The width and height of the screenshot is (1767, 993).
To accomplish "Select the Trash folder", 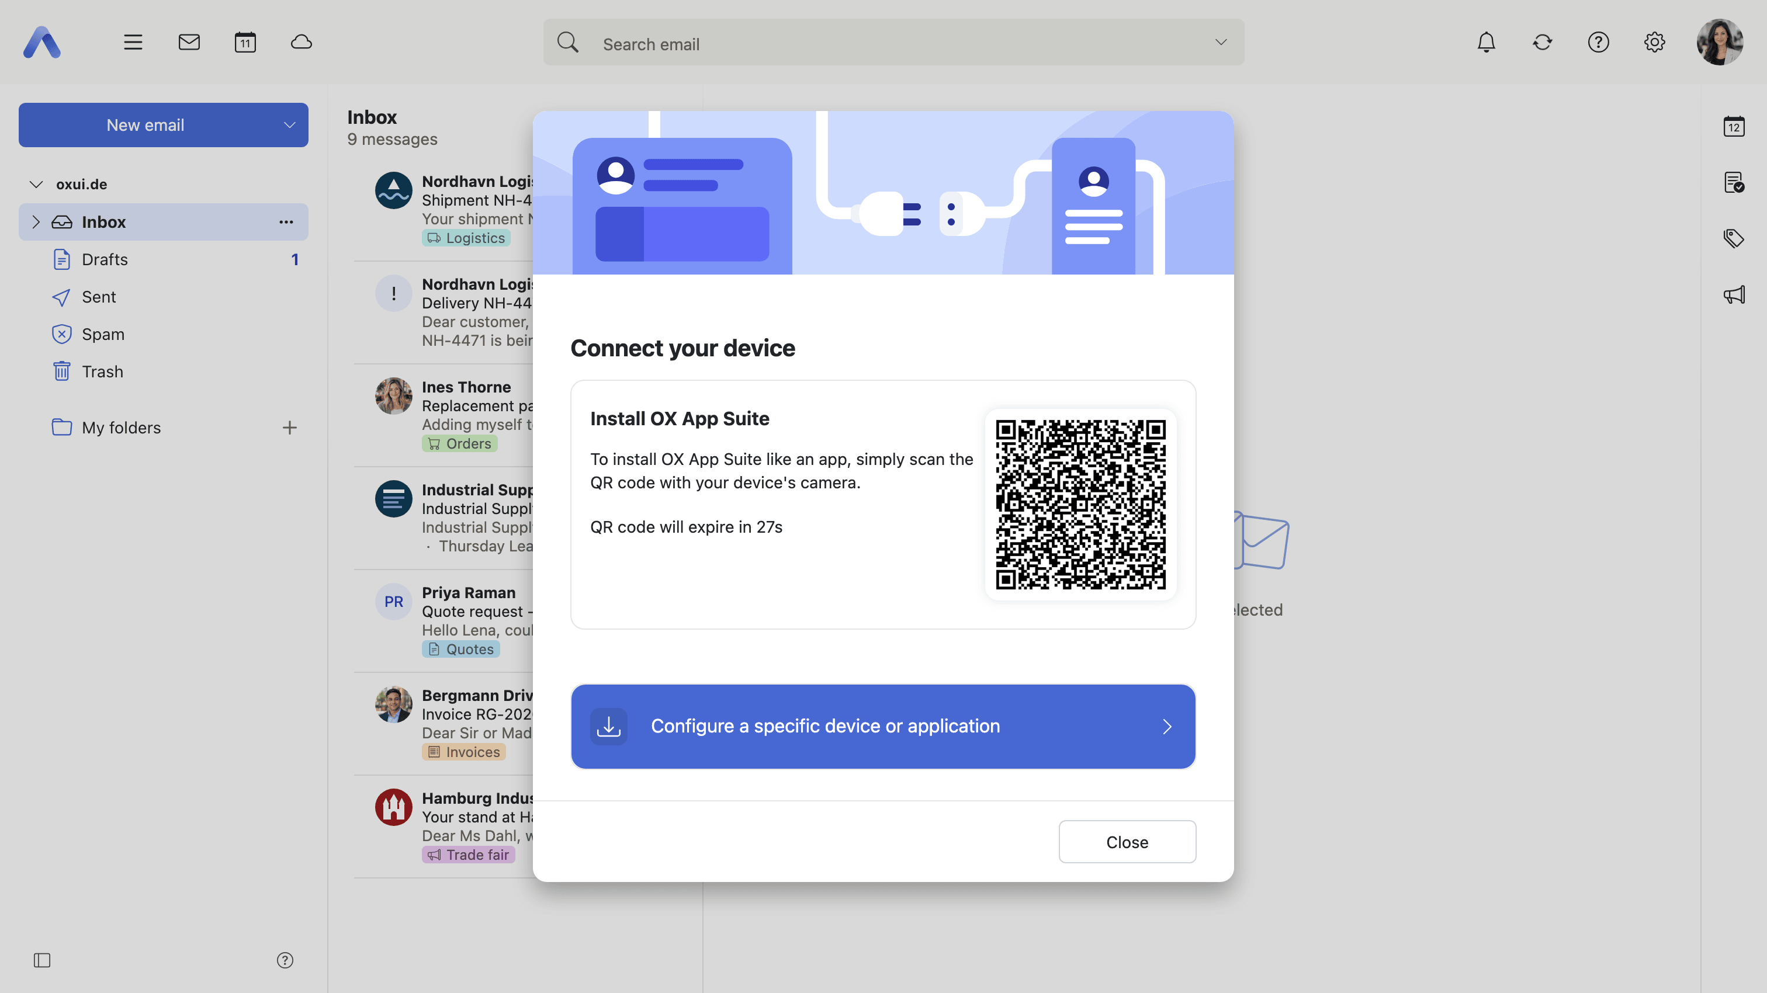I will pyautogui.click(x=163, y=371).
